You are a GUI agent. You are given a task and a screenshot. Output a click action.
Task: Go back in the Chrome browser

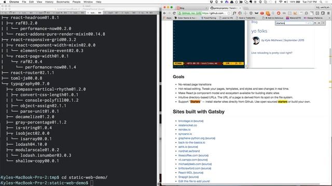click(165, 13)
